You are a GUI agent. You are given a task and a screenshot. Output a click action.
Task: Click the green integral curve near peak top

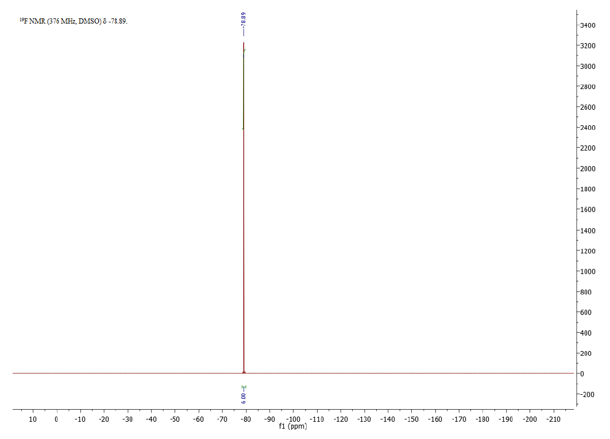245,51
